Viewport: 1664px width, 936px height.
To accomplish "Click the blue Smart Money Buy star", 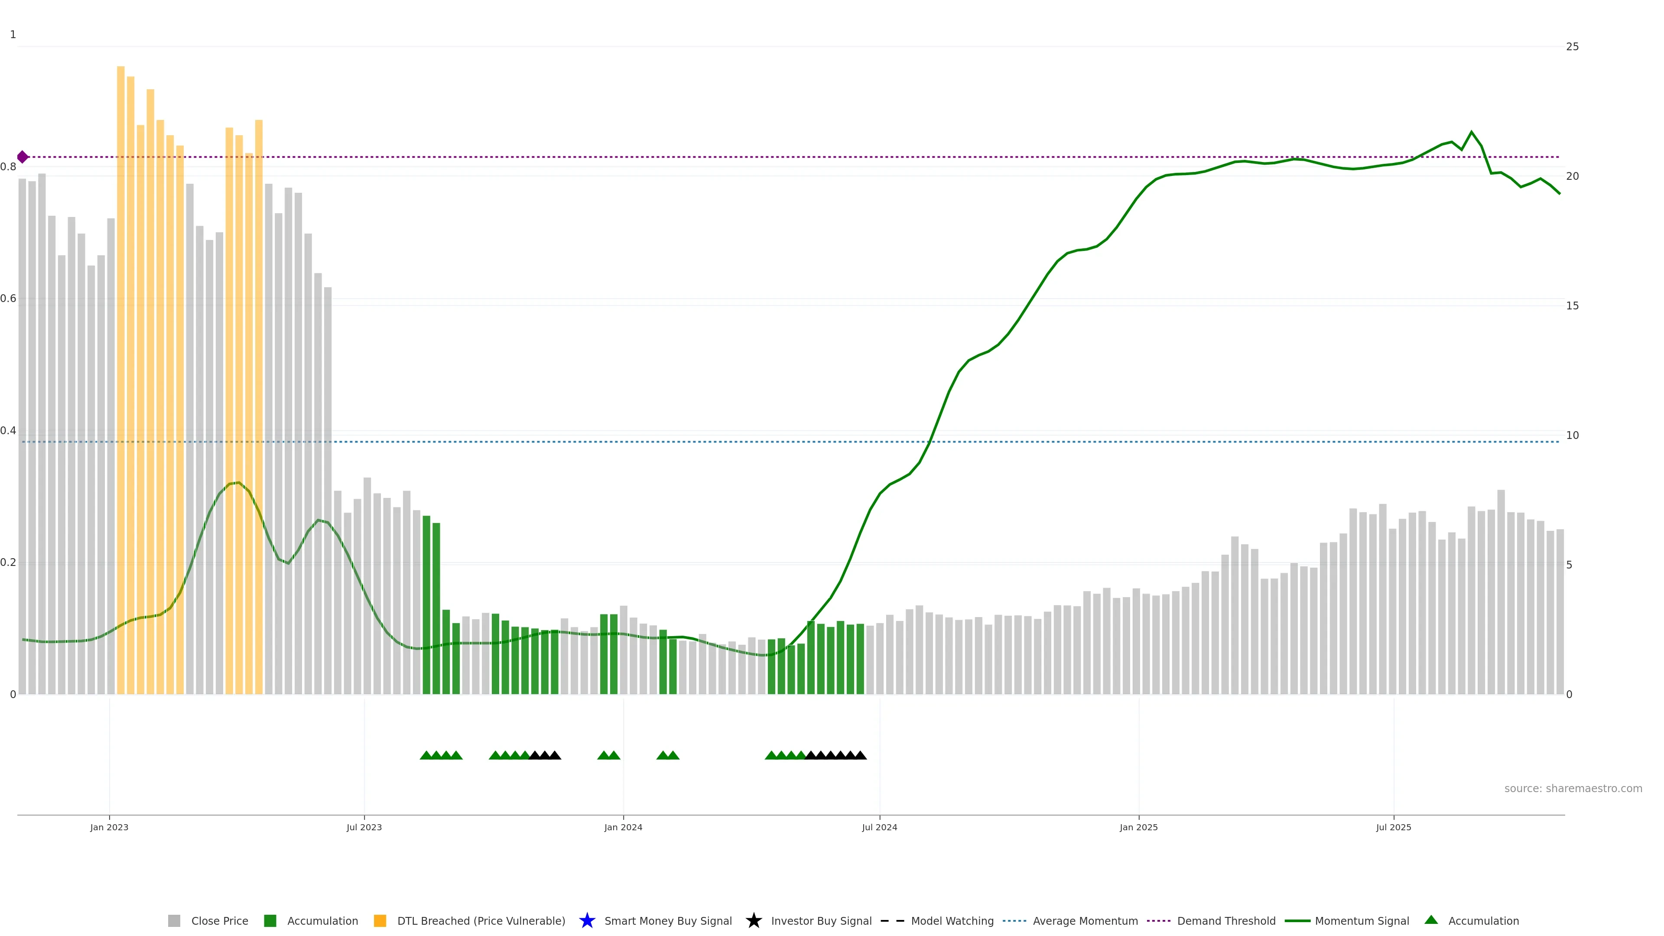I will click(587, 920).
